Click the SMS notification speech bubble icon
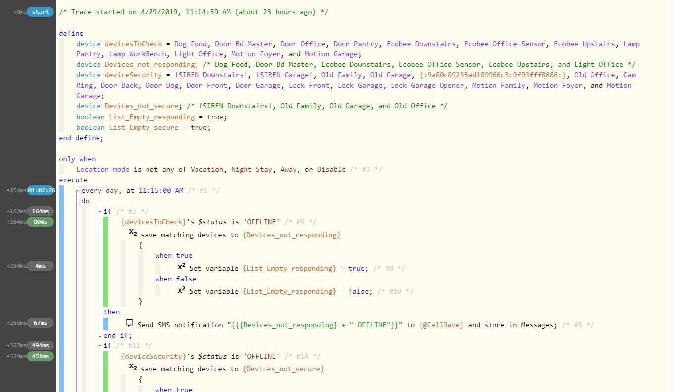The height and width of the screenshot is (392, 690). pos(129,323)
